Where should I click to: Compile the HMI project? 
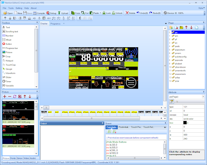[39, 13]
